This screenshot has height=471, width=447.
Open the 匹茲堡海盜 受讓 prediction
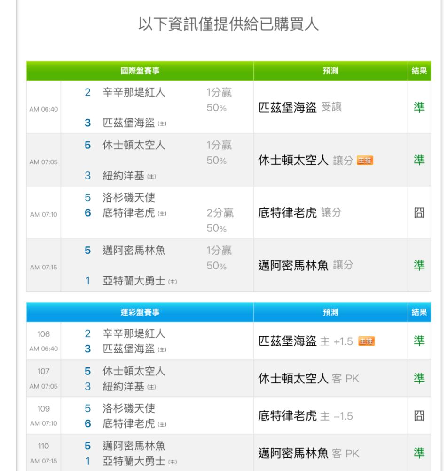(300, 107)
